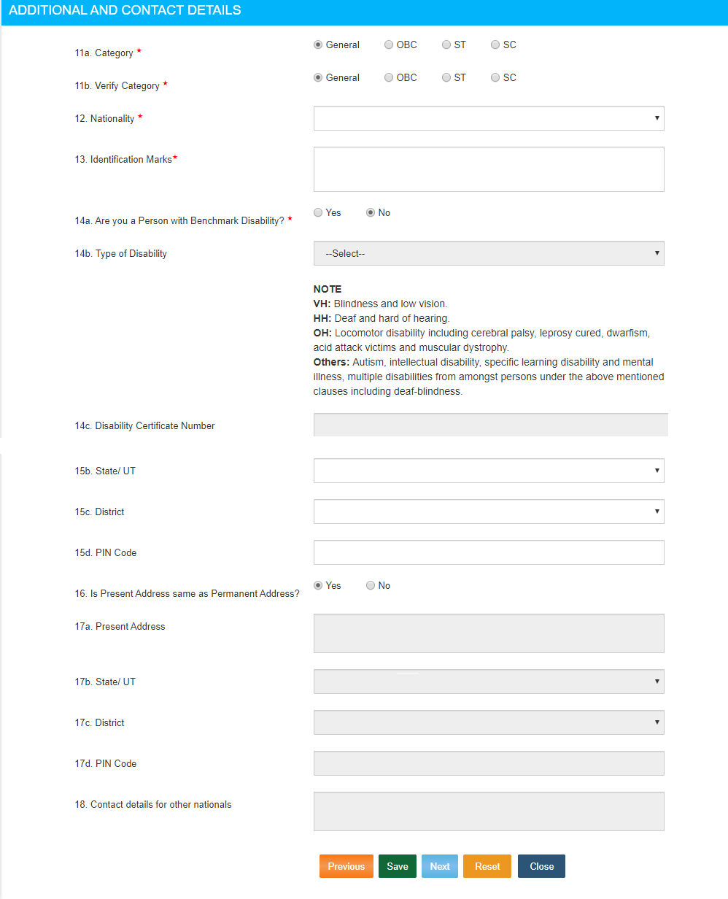Select OBC under 11a Category
This screenshot has width=728, height=899.
click(x=389, y=45)
